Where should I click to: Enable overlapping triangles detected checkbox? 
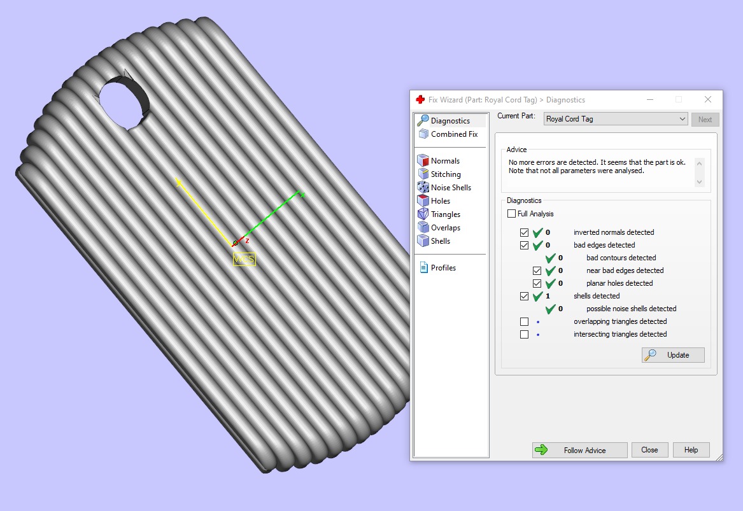[524, 321]
